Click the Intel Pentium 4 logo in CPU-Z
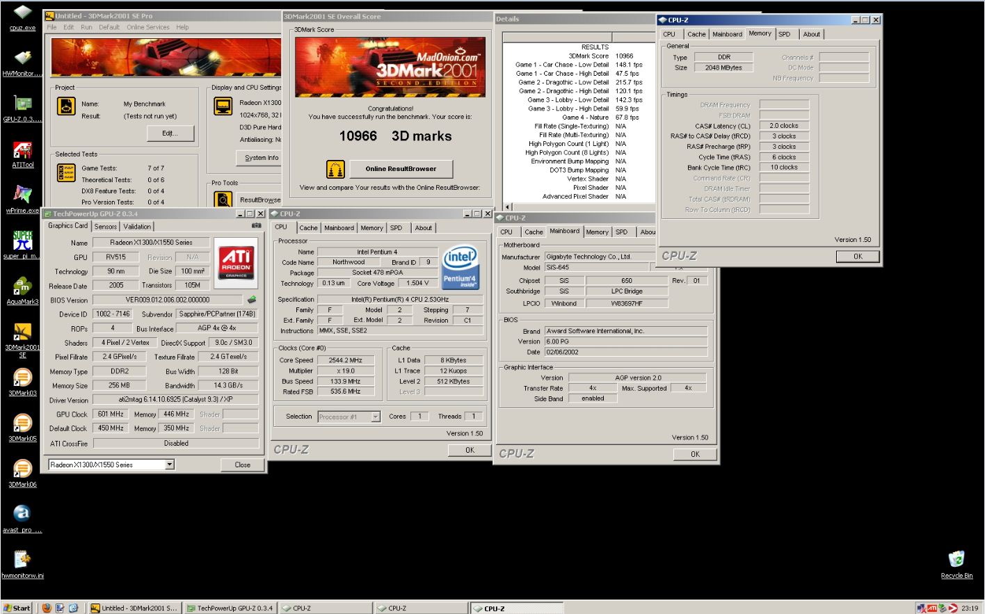Image resolution: width=985 pixels, height=614 pixels. [461, 267]
